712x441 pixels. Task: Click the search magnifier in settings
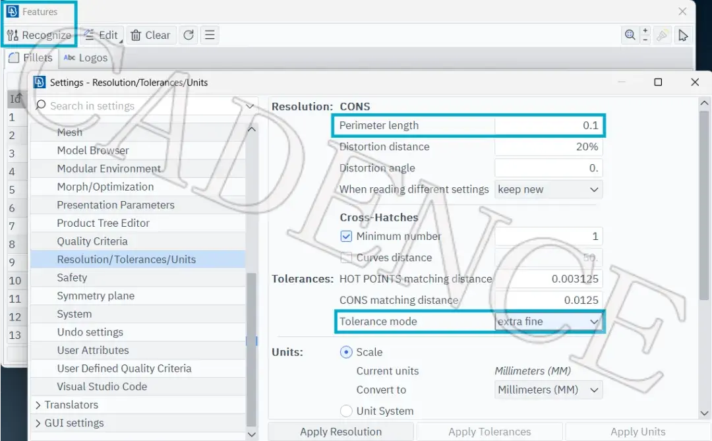click(40, 105)
